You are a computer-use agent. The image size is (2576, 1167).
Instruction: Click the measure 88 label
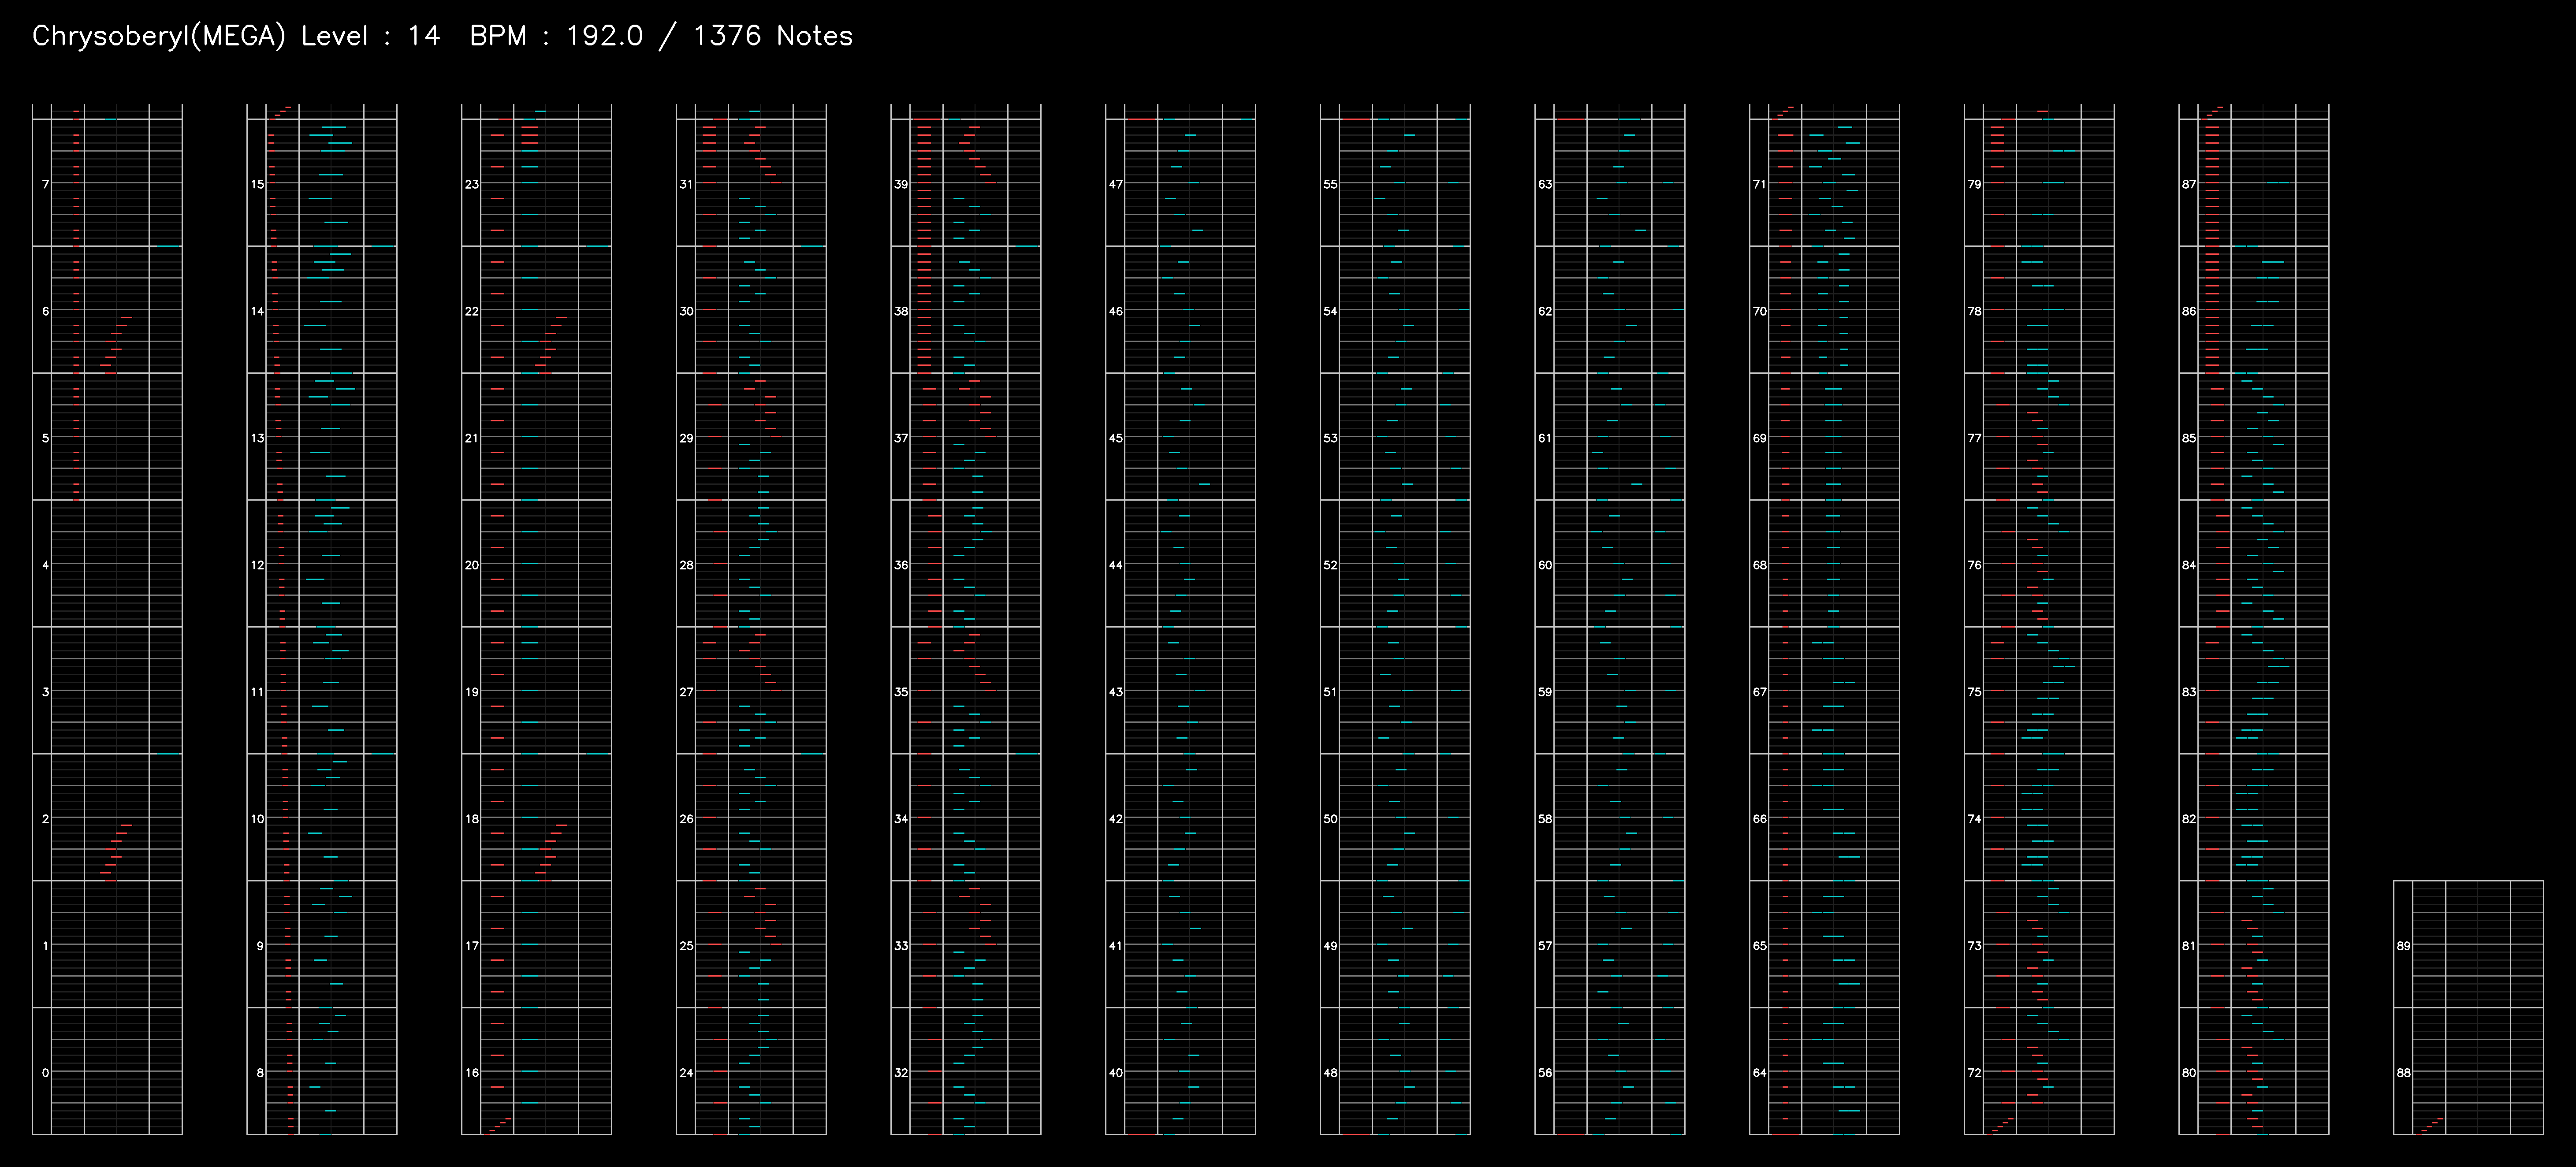pyautogui.click(x=2404, y=1073)
